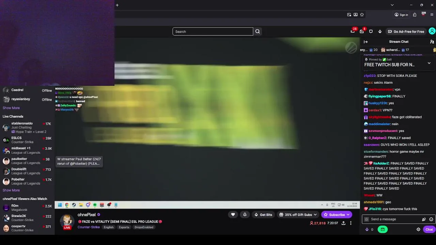
Task: Select the Esports tag
Action: coord(124,227)
